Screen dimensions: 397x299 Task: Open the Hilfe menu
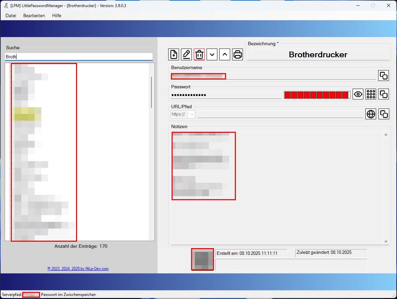pyautogui.click(x=57, y=16)
